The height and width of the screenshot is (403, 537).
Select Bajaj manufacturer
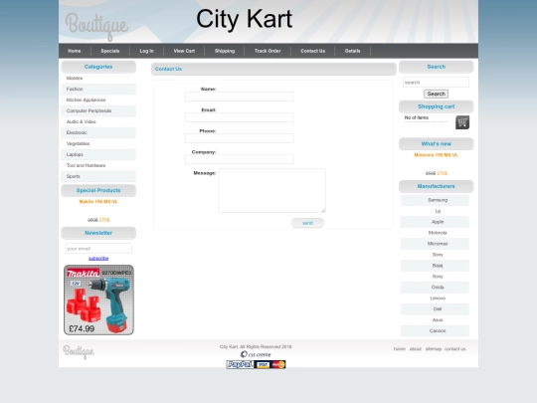click(x=435, y=266)
